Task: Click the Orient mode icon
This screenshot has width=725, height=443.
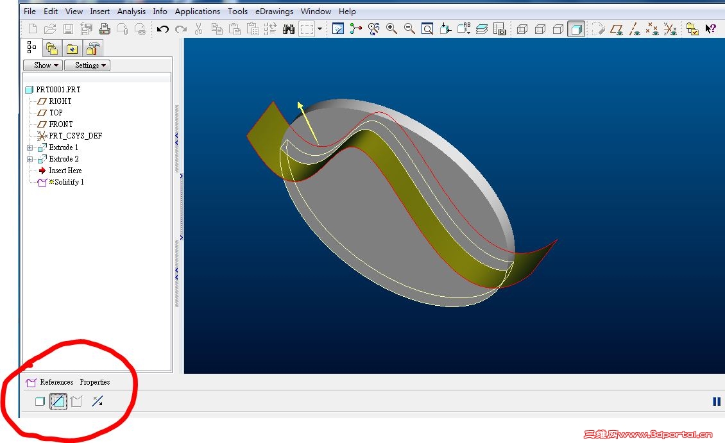Action: pyautogui.click(x=373, y=29)
